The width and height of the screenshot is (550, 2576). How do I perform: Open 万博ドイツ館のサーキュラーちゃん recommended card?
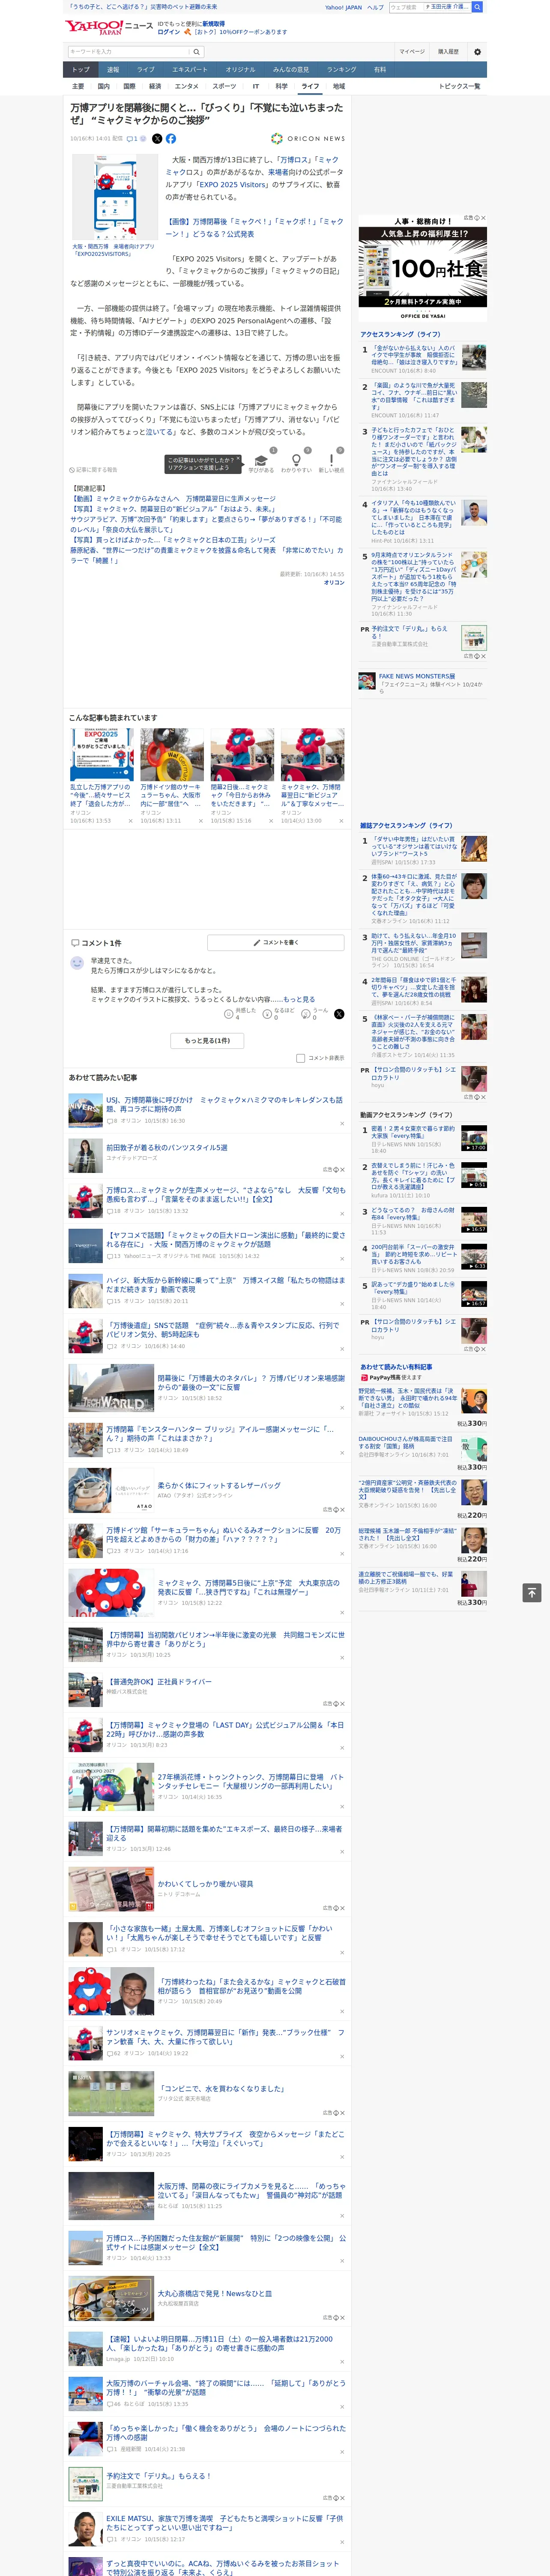(172, 775)
